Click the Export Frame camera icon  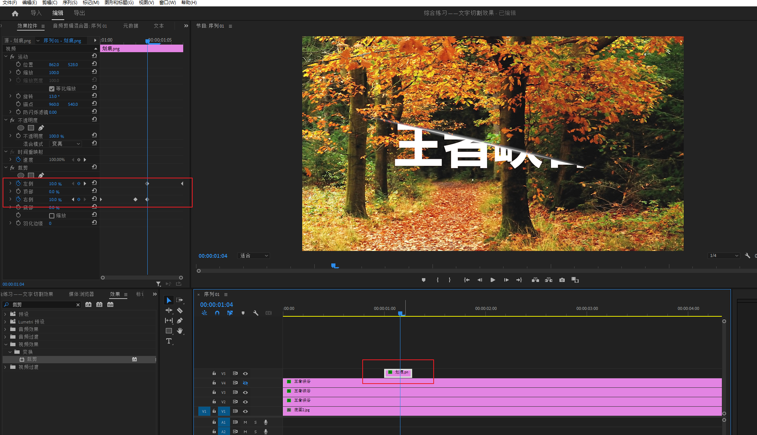tap(562, 280)
